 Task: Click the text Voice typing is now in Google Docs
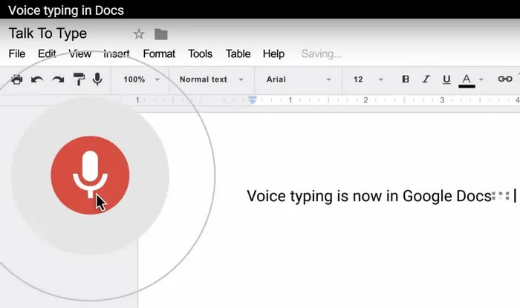tap(368, 196)
